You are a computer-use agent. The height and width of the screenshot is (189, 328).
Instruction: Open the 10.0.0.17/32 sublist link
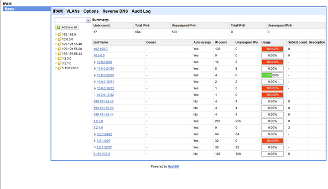coord(105,95)
